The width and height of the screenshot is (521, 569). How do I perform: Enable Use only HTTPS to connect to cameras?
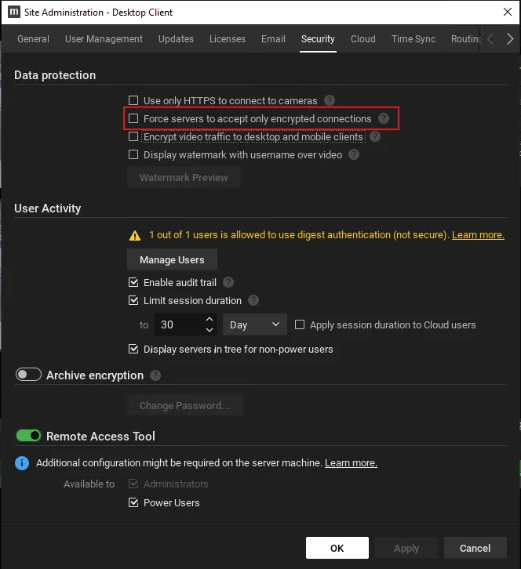[133, 100]
